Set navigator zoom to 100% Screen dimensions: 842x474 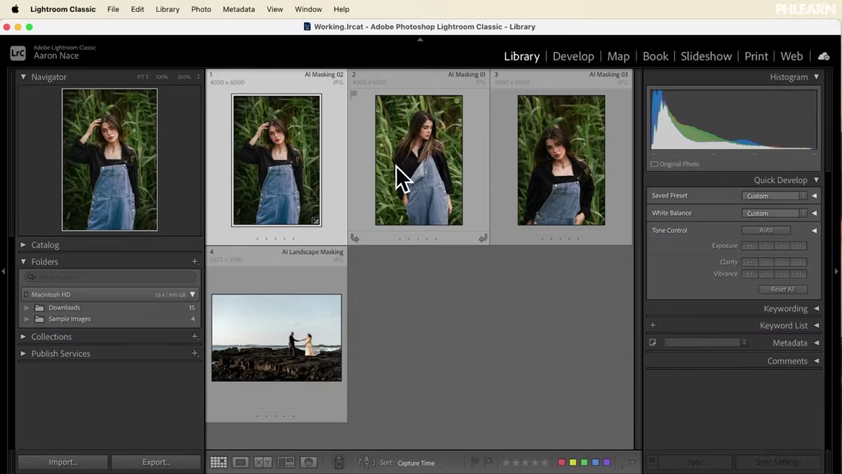pos(161,77)
